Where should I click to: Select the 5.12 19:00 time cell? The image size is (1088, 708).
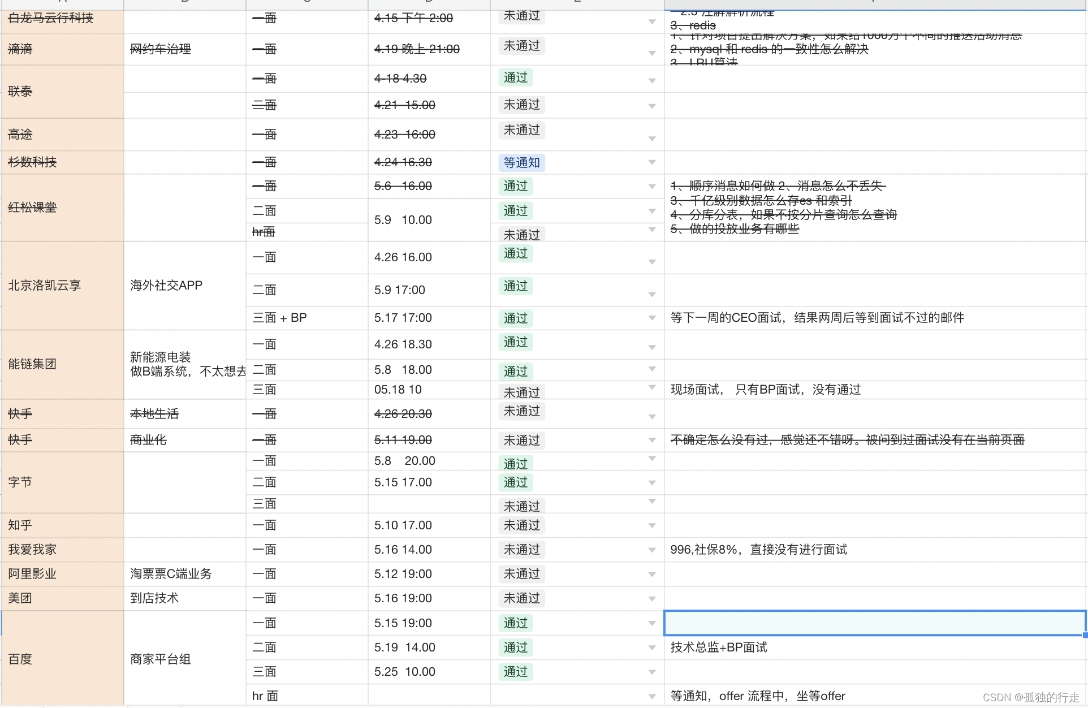[429, 574]
